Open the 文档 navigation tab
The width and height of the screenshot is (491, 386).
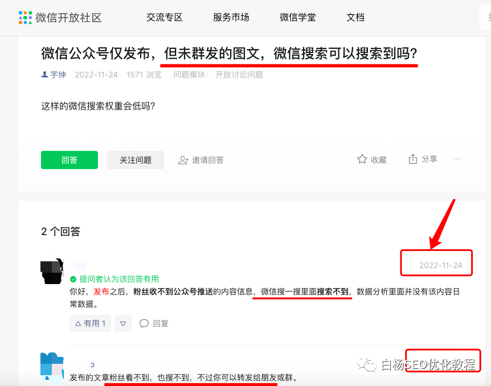[355, 18]
